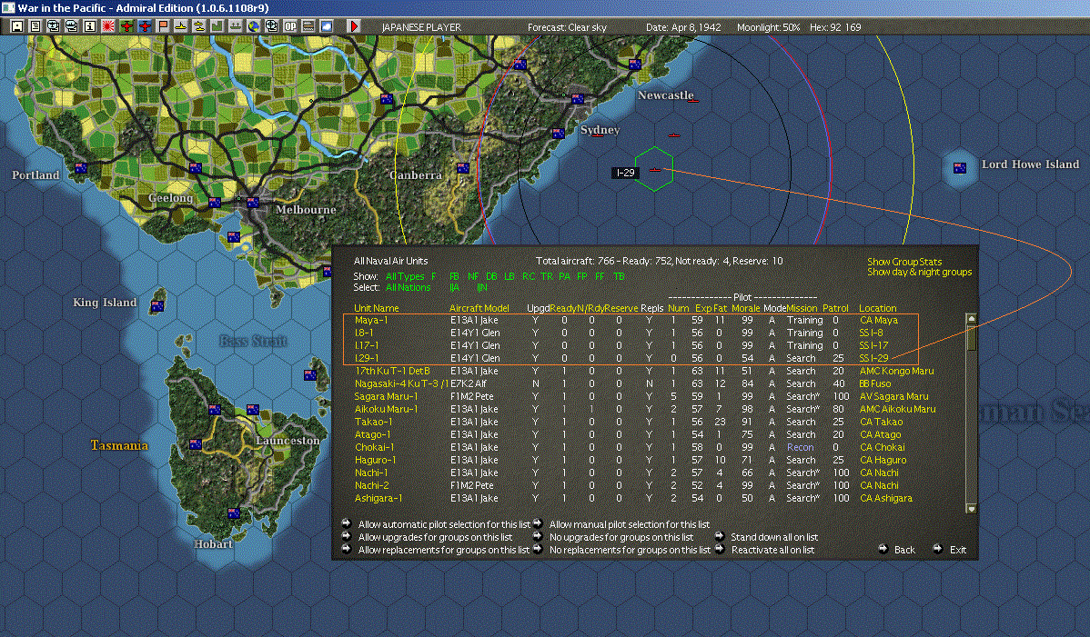
Task: Click the orange flag toolbar icon
Action: 163,26
